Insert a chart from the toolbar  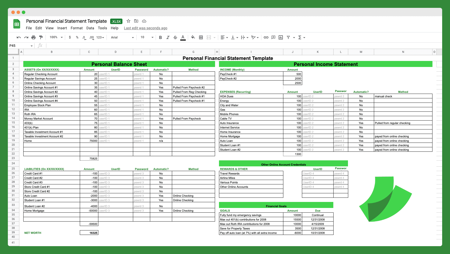pos(280,37)
